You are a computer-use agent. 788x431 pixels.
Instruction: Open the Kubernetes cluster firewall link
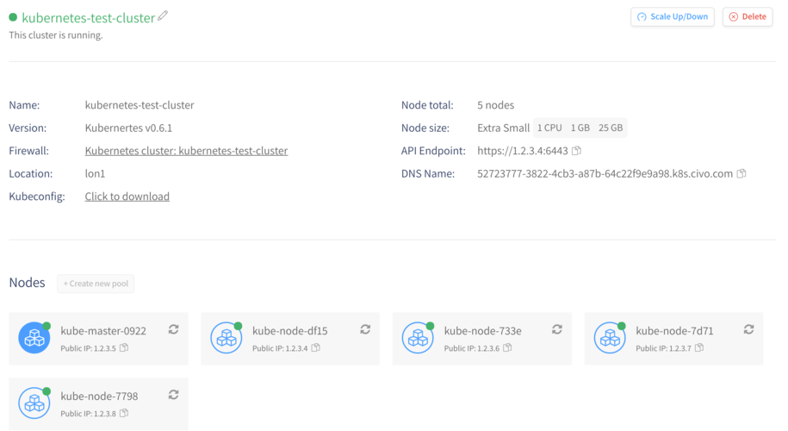(186, 151)
